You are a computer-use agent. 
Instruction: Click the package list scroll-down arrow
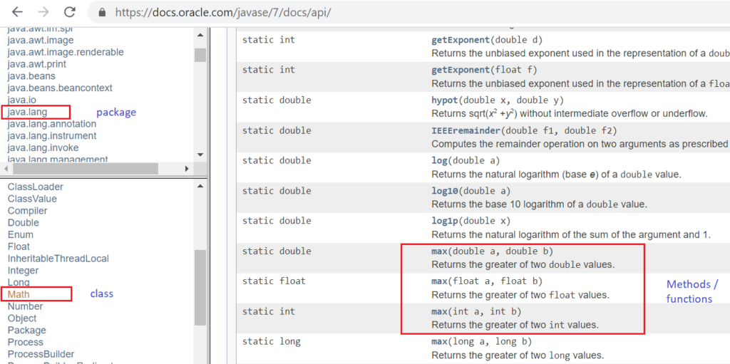coord(200,155)
